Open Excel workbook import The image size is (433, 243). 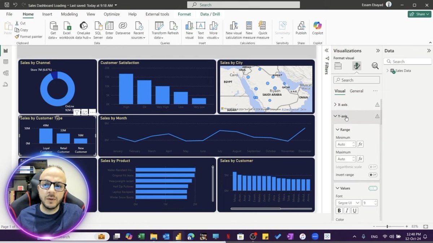[67, 30]
